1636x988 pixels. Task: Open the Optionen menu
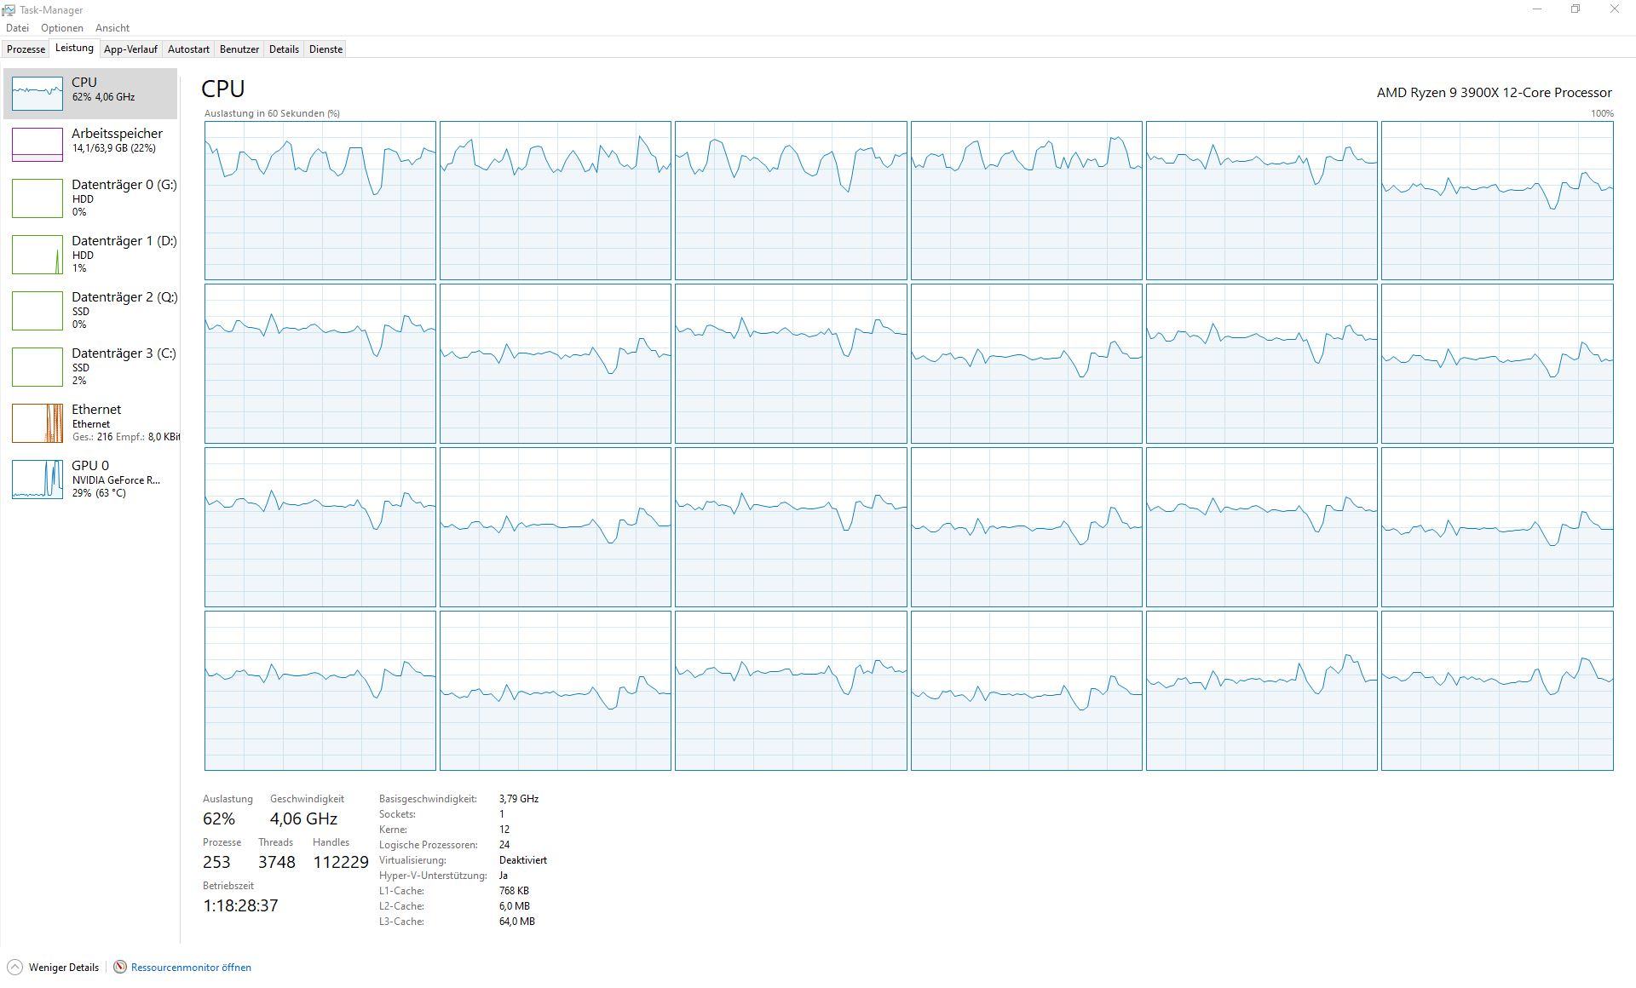click(62, 28)
